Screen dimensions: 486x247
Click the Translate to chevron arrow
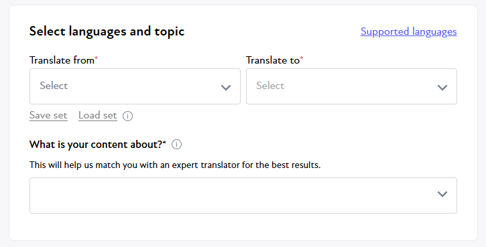point(442,87)
